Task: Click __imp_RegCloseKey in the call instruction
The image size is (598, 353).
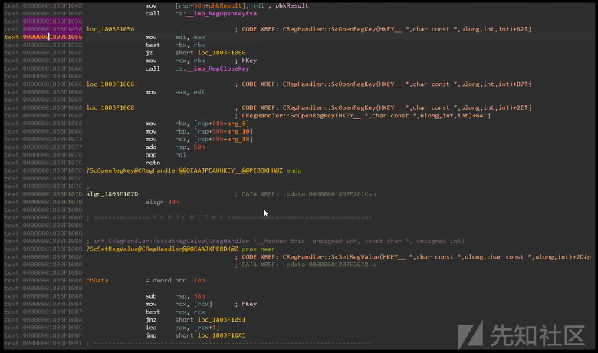Action: 218,68
